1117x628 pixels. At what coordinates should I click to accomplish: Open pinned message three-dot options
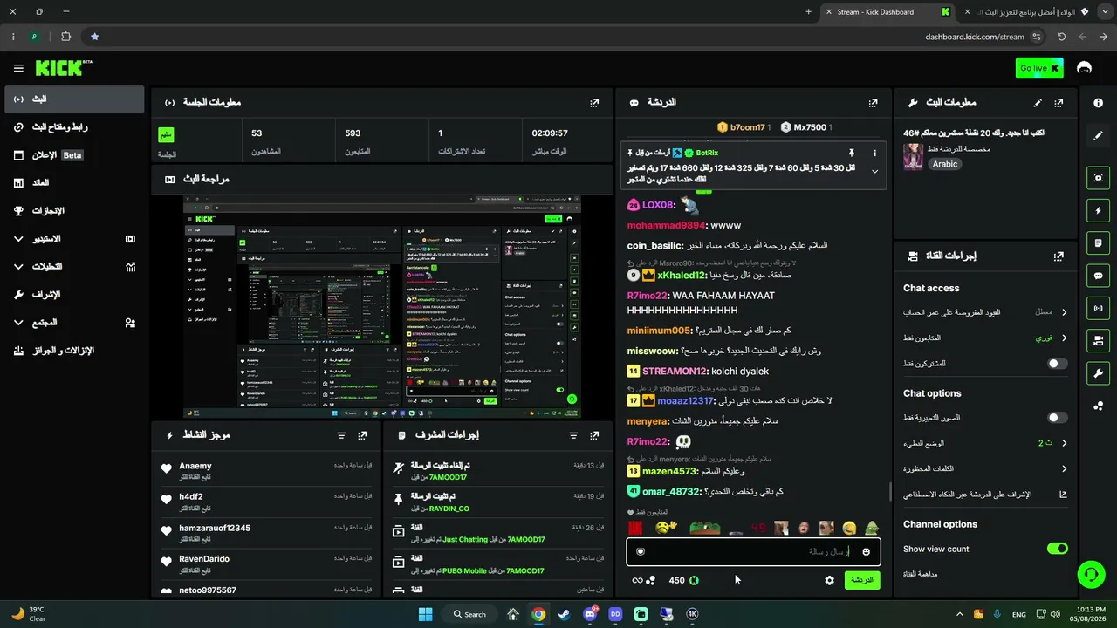pyautogui.click(x=874, y=153)
